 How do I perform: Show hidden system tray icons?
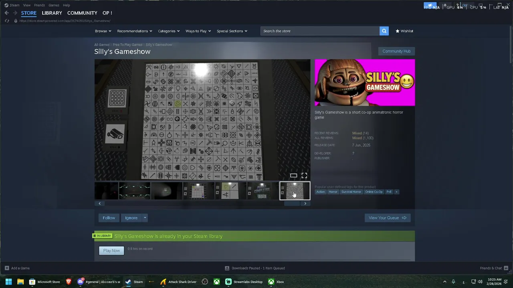click(x=444, y=282)
